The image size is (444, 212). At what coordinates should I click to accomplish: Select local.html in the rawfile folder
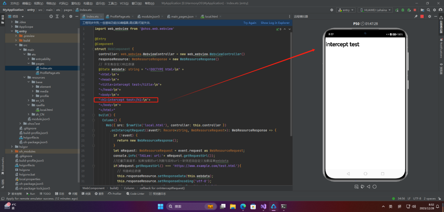tap(46, 110)
